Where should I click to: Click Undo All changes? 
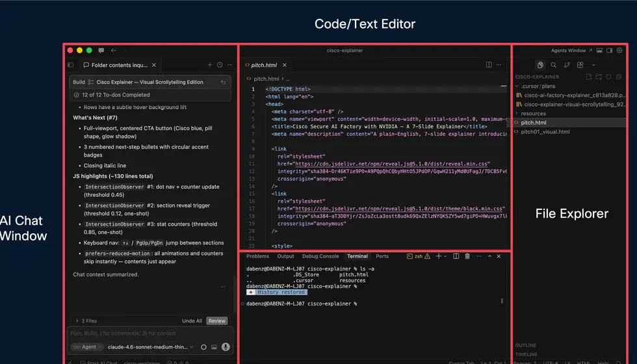point(192,321)
